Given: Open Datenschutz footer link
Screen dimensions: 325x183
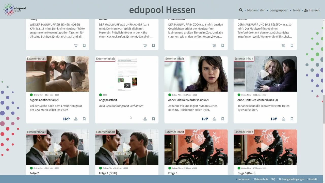Looking at the screenshot, I should pyautogui.click(x=261, y=179).
